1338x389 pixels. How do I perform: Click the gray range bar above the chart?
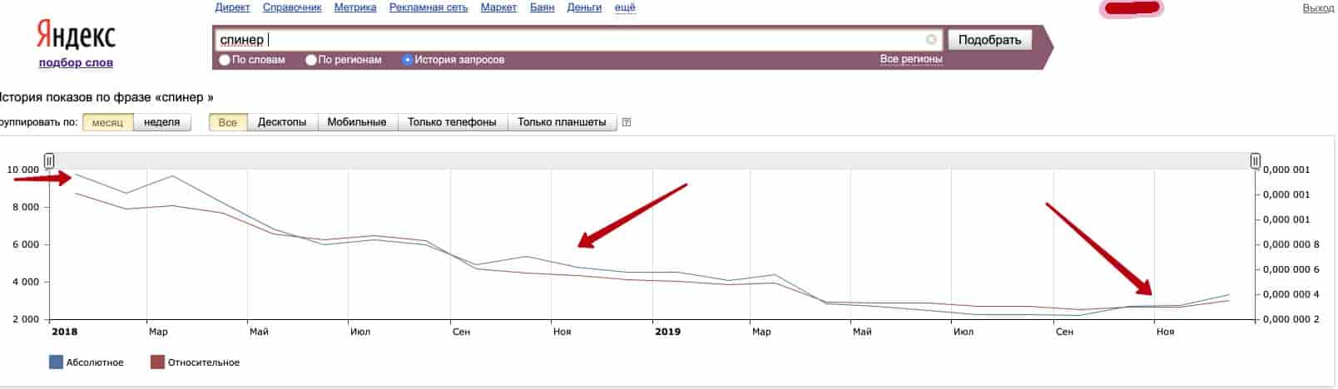pyautogui.click(x=652, y=161)
